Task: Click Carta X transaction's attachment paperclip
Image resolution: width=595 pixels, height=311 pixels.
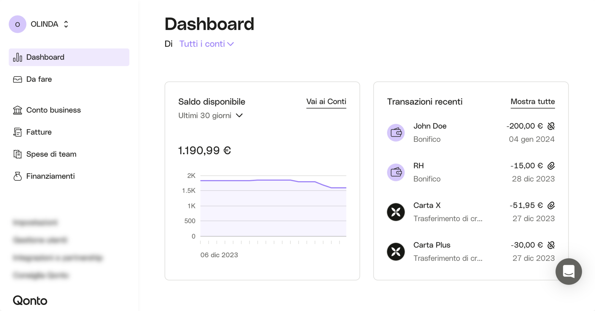Action: [551, 205]
